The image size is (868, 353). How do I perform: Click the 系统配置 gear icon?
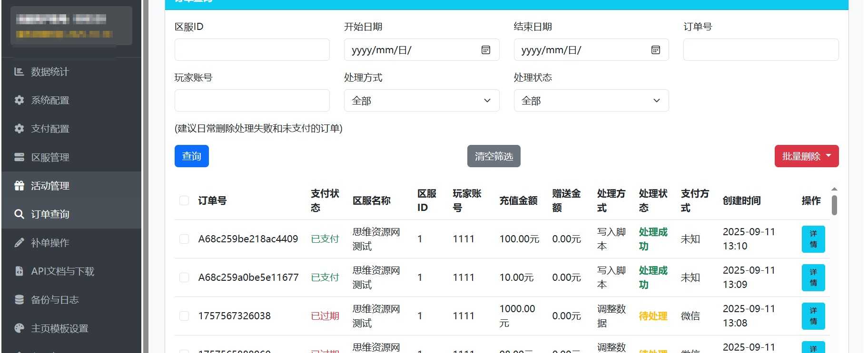coord(19,100)
